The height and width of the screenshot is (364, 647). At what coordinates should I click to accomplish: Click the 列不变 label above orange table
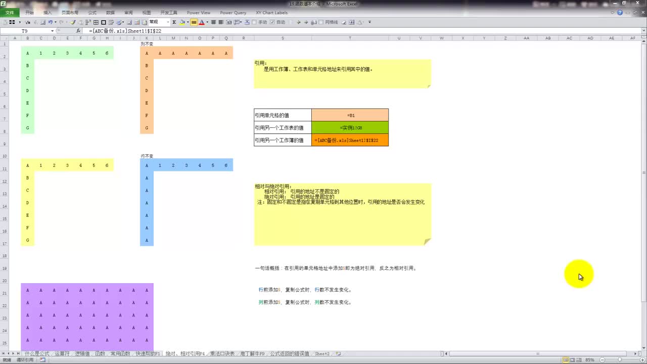point(147,44)
